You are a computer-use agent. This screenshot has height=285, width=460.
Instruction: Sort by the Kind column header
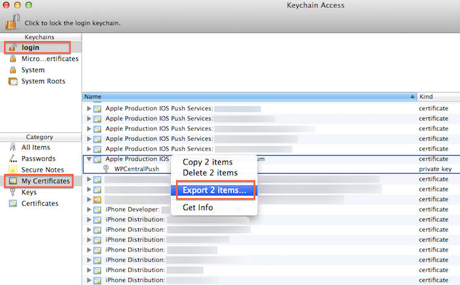pos(438,96)
